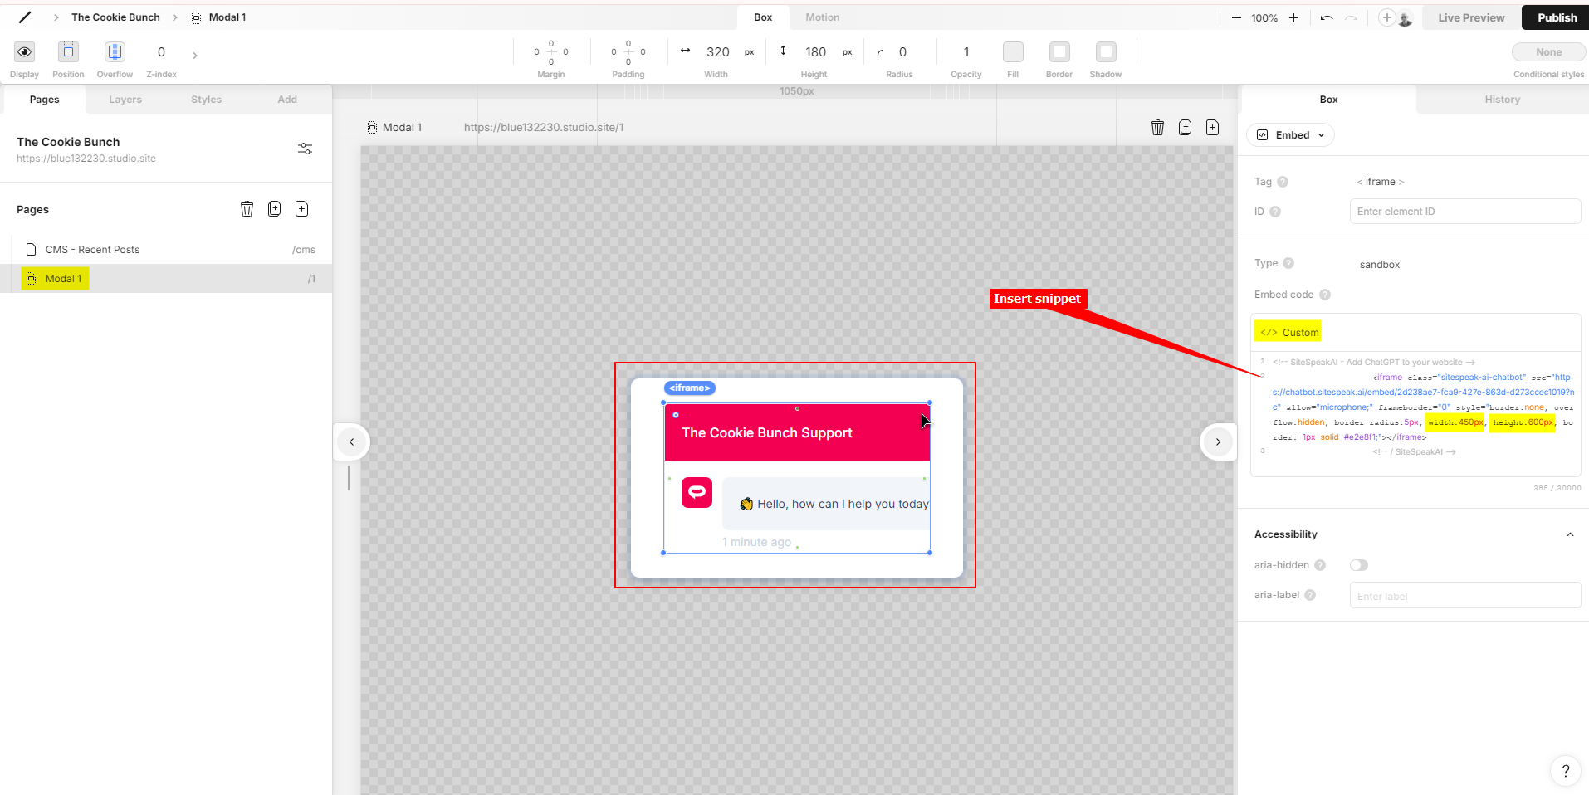
Task: Open the Height px unit dropdown
Action: coord(848,52)
